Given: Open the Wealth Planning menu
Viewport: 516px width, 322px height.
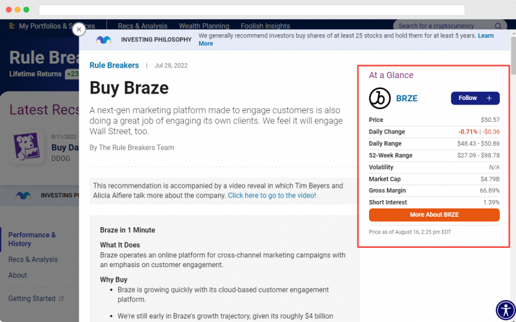Looking at the screenshot, I should pyautogui.click(x=204, y=26).
